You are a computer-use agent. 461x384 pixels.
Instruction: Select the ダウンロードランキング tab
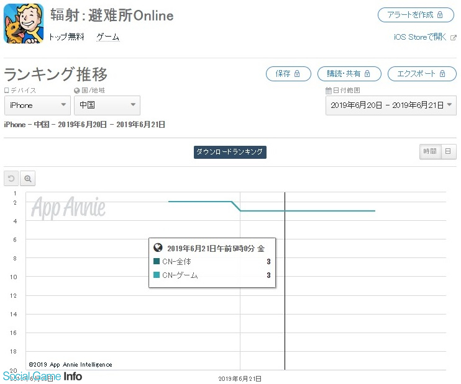click(x=230, y=152)
